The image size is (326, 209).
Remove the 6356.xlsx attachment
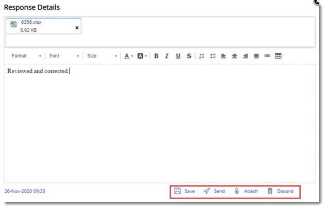(x=77, y=28)
